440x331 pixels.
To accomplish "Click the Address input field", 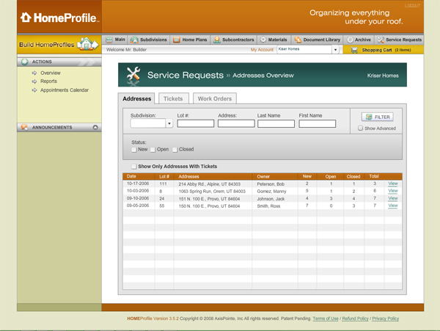I will (x=236, y=123).
